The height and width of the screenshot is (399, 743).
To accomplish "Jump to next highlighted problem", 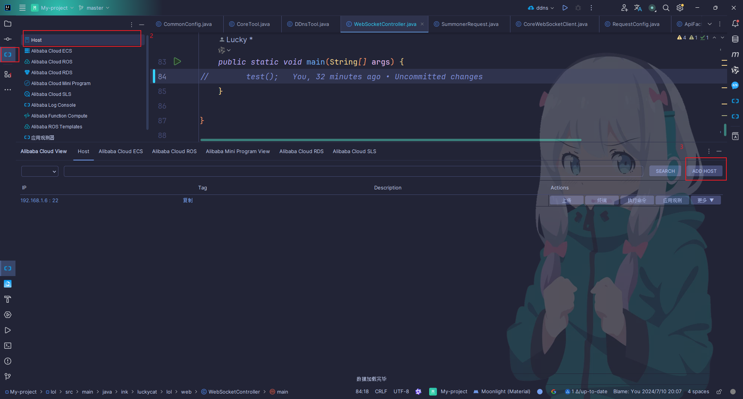I will pos(722,38).
